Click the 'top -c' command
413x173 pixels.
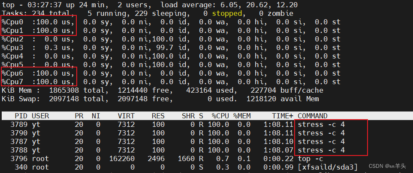[311, 158]
